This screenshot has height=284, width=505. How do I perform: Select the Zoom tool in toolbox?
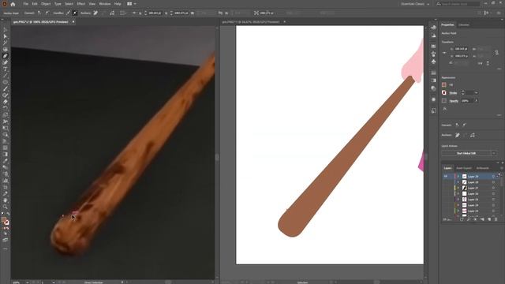click(x=6, y=207)
